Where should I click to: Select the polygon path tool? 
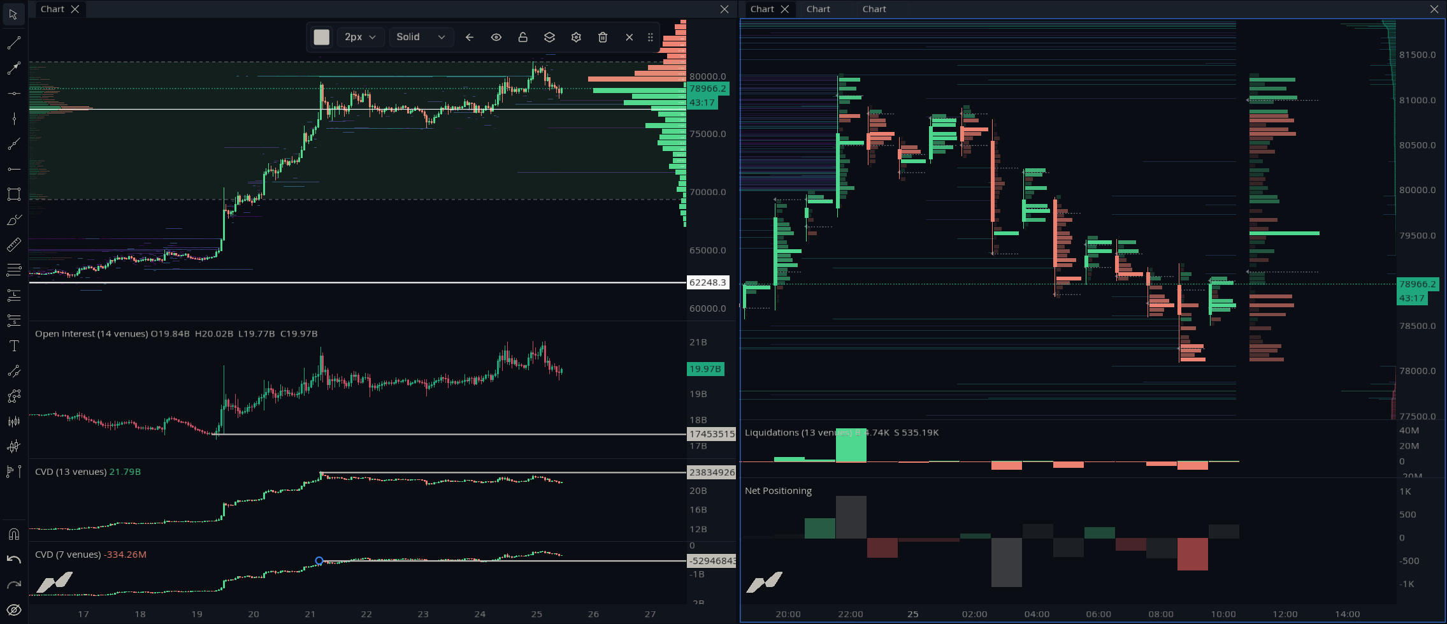(x=13, y=396)
